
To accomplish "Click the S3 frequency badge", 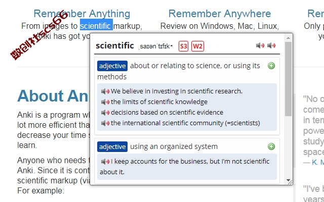I will tap(183, 46).
